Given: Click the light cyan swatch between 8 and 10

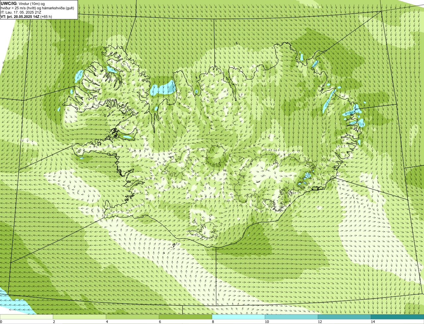Looking at the screenshot, I should [x=238, y=317].
